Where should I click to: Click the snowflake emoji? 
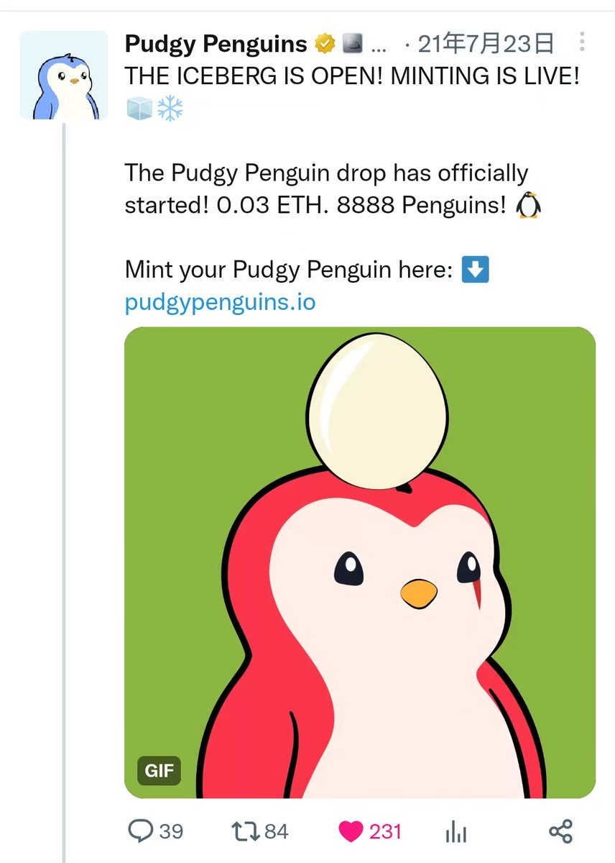point(170,109)
